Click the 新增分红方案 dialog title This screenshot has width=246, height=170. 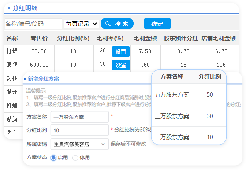[43, 79]
